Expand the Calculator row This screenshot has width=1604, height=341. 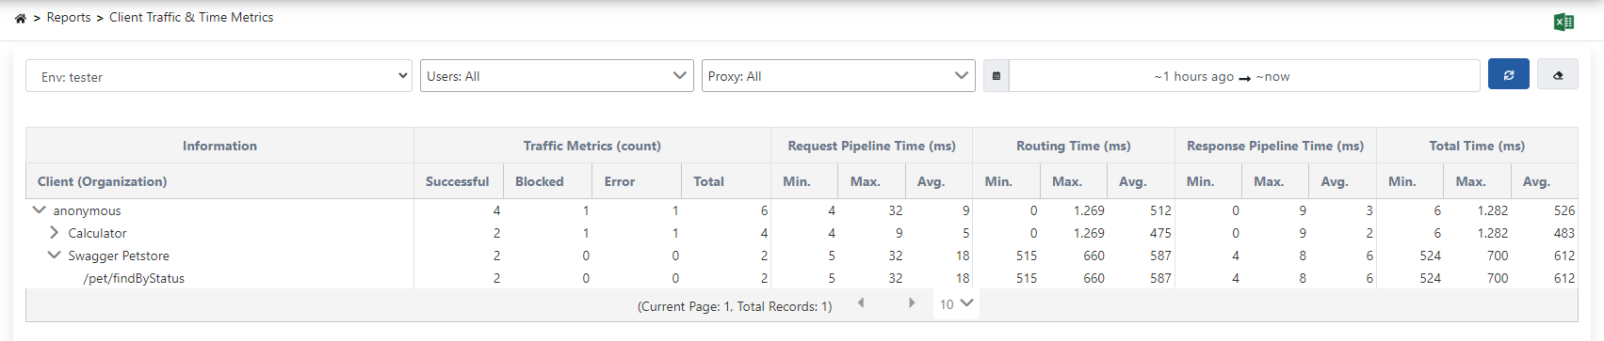55,233
